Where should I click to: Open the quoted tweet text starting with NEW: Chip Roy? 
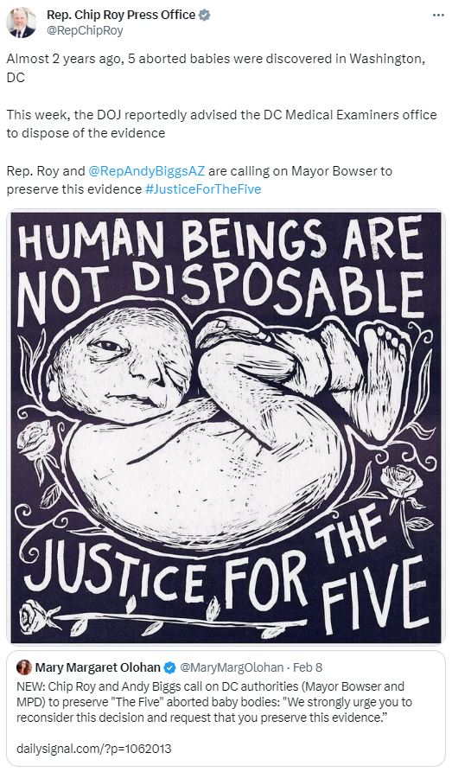click(x=214, y=702)
